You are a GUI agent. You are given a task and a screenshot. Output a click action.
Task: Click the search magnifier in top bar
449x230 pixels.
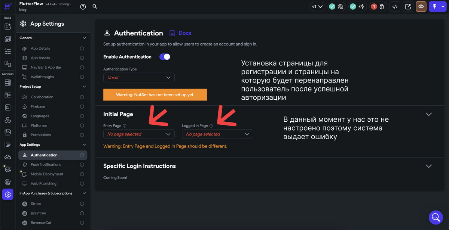point(95,6)
